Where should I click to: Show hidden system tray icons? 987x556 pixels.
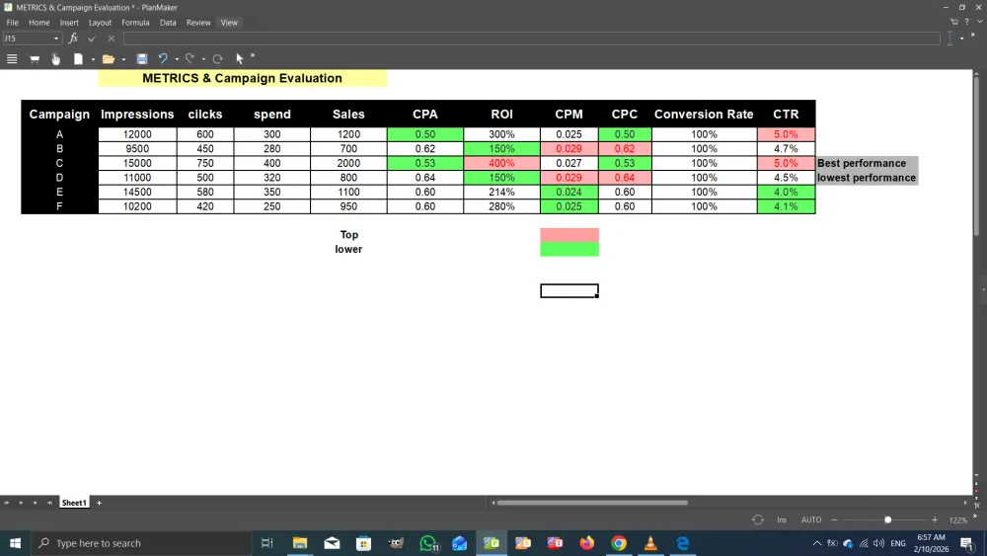coord(817,543)
